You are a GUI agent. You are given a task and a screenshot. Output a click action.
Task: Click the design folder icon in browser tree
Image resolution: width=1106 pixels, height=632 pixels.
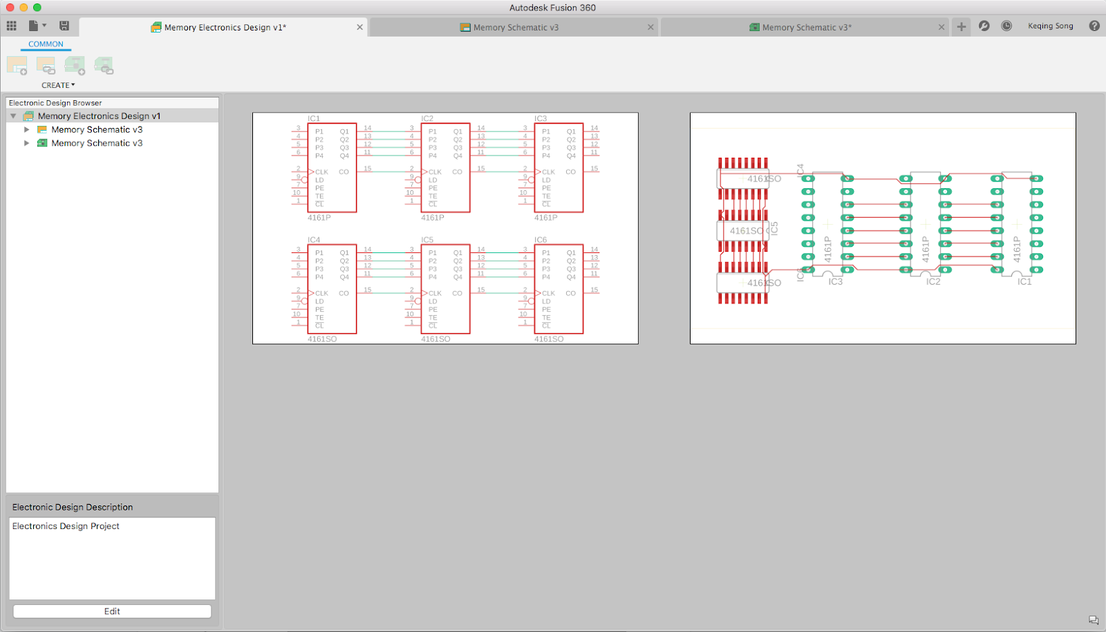tap(28, 116)
